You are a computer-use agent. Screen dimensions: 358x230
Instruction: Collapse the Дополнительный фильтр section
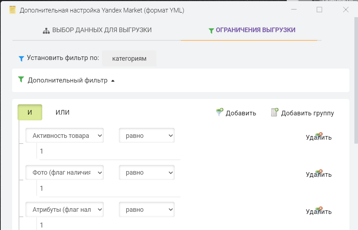113,81
